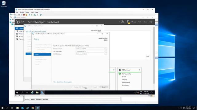
Task: Click Server Manager icon in guest taskbar
Action: (x=42, y=92)
